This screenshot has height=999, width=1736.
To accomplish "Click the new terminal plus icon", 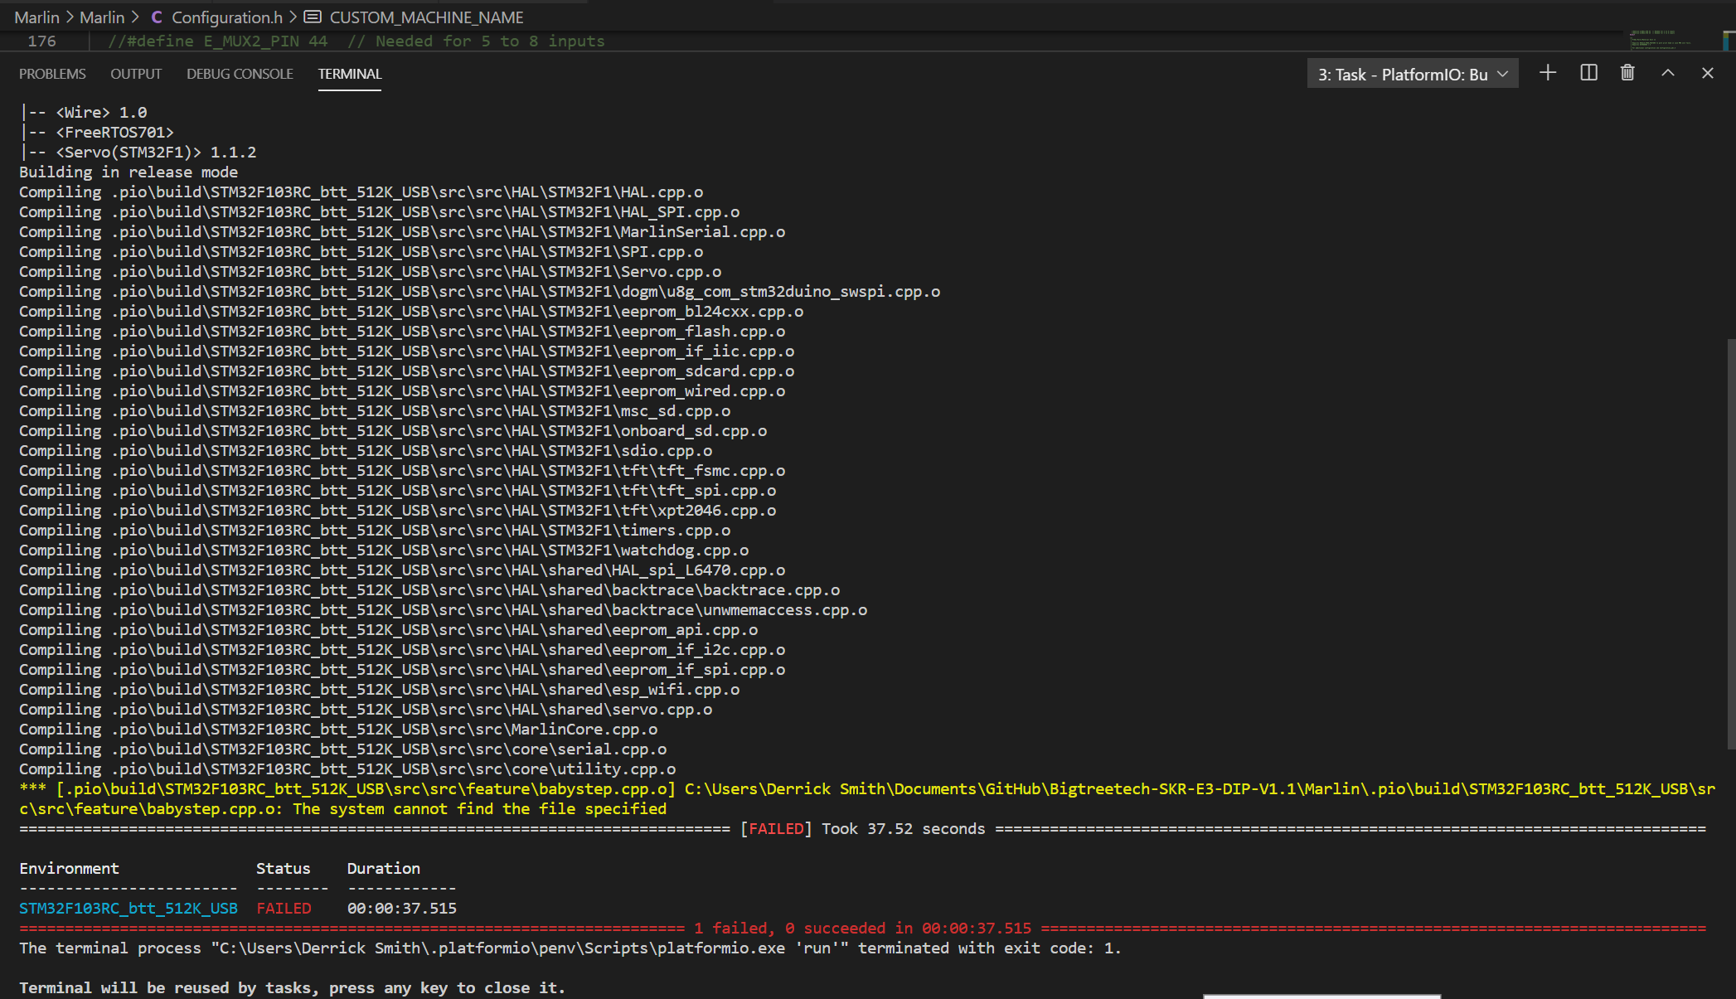I will [x=1547, y=74].
